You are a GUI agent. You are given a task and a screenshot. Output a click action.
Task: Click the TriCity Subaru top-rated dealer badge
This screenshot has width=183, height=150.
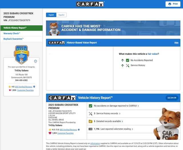coord(21,54)
